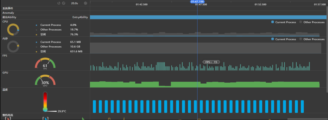Click the reset time range icon

point(59,3)
